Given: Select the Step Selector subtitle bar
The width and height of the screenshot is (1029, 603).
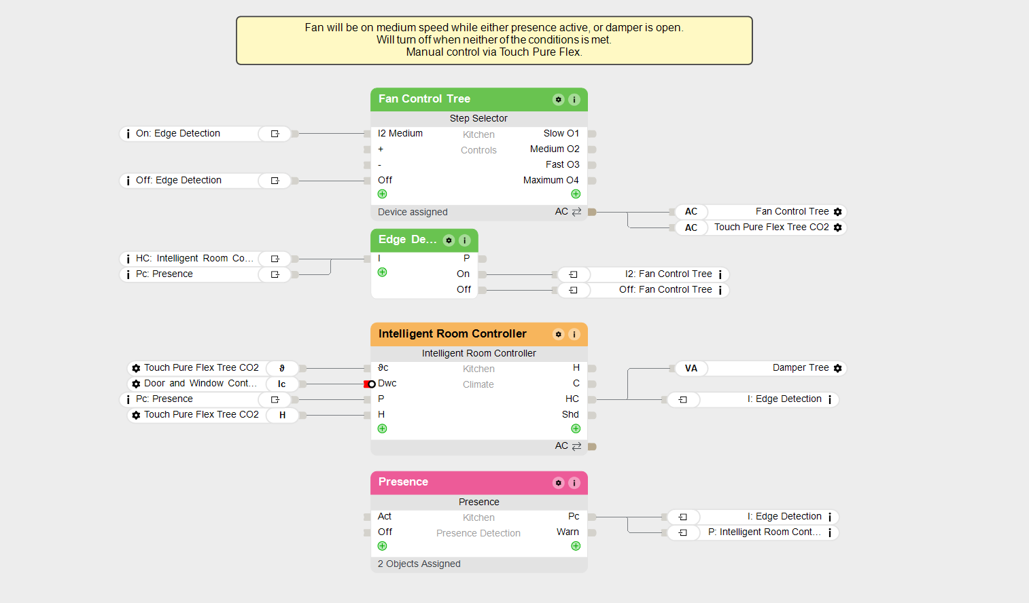Looking at the screenshot, I should pos(478,118).
